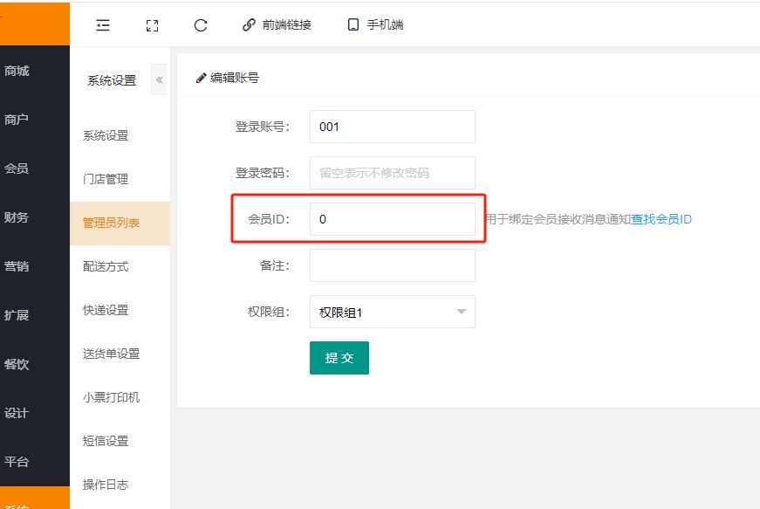Open 门店管理 in the submenu
760x509 pixels.
tap(106, 179)
